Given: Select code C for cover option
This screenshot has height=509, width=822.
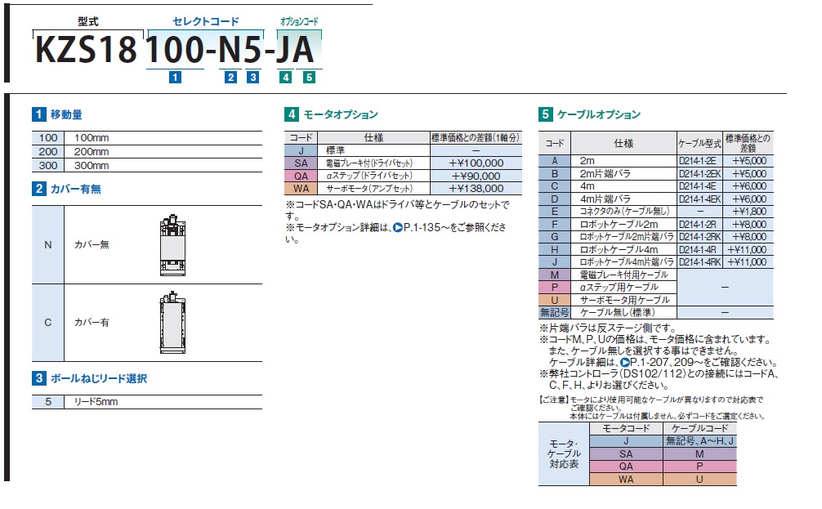Looking at the screenshot, I should point(47,323).
